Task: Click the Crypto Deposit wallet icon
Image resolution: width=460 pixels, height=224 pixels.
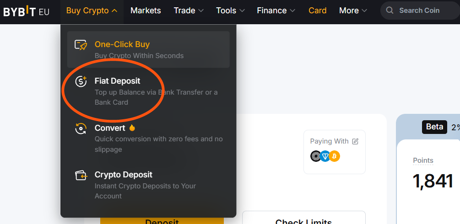Action: point(81,175)
